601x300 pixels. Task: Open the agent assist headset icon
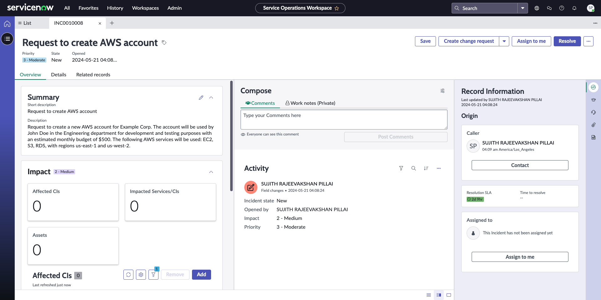[x=593, y=112]
